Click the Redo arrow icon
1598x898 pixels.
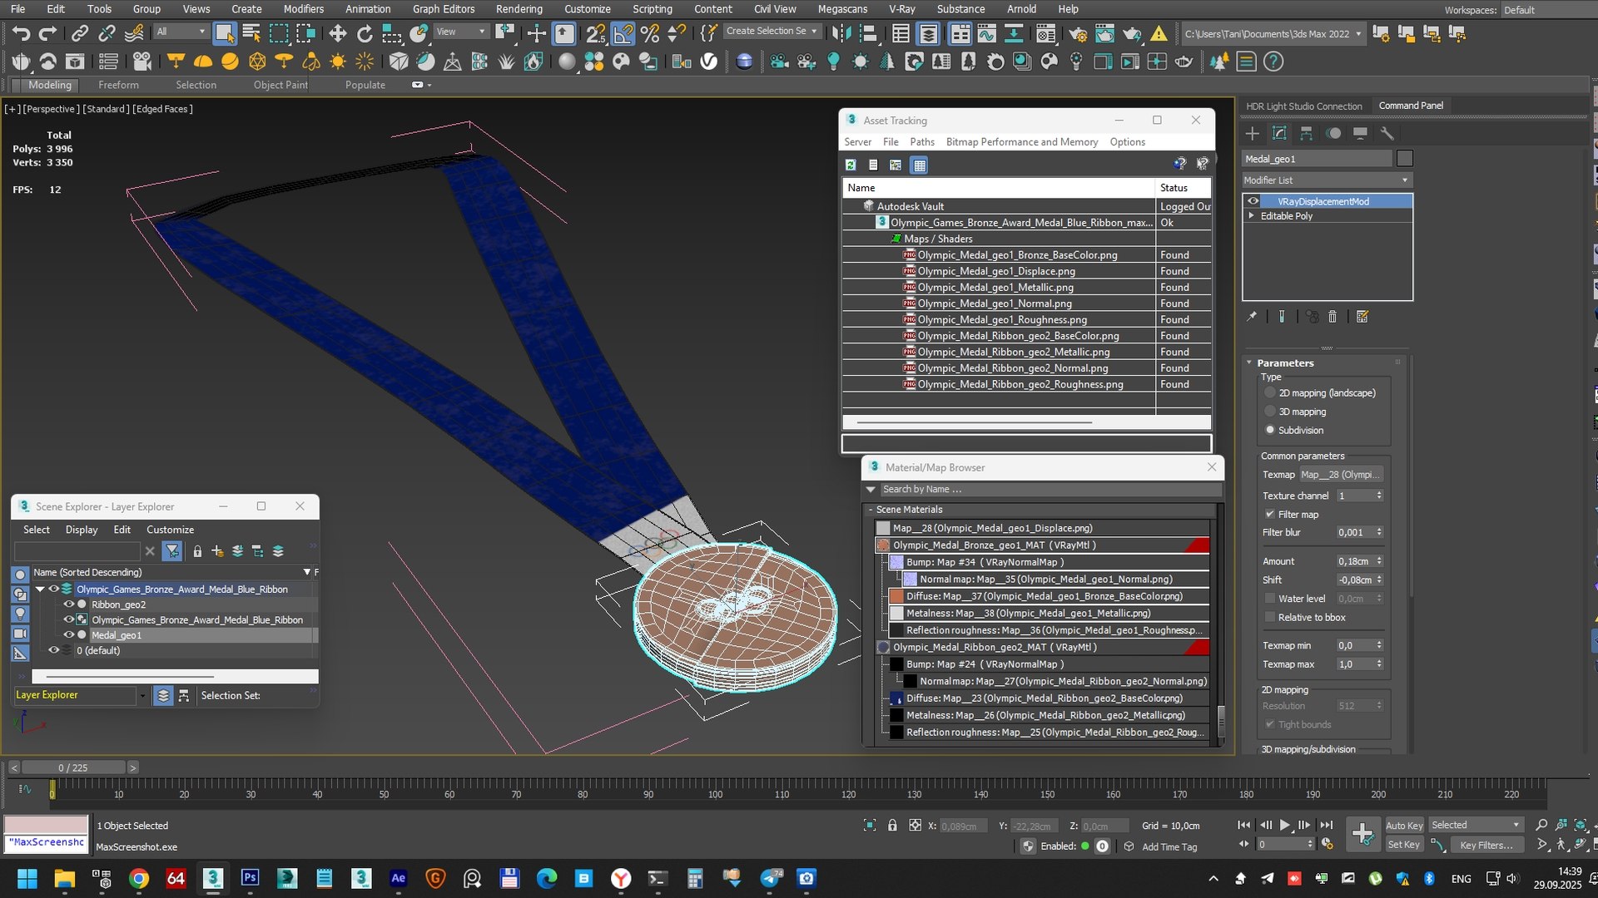47,33
